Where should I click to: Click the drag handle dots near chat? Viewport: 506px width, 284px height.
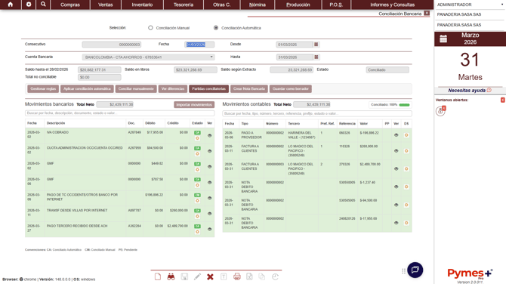click(x=404, y=271)
